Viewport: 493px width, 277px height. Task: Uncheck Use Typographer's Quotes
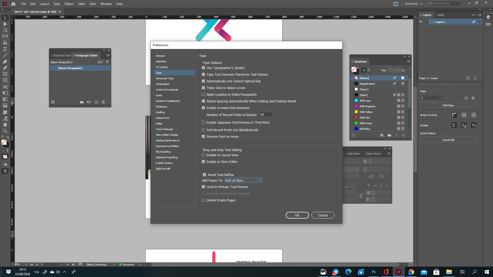point(203,68)
